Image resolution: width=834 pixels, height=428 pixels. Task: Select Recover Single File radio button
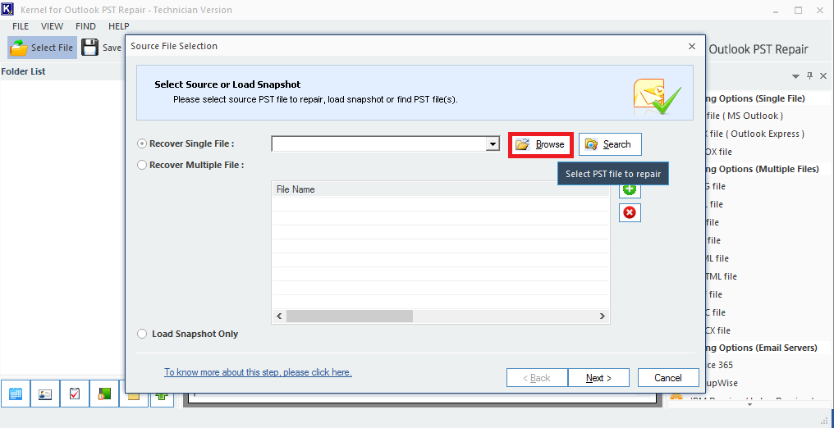(x=142, y=144)
